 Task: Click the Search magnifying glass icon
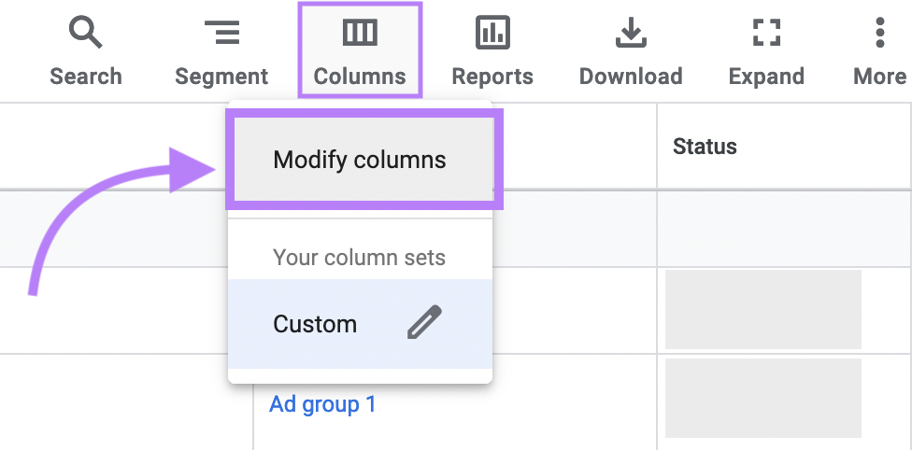point(86,34)
